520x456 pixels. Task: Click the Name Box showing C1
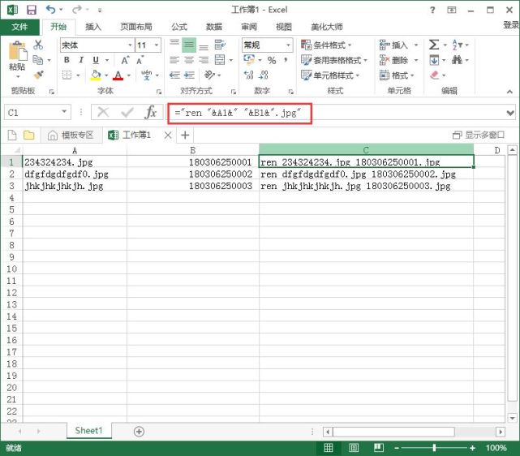[x=37, y=113]
